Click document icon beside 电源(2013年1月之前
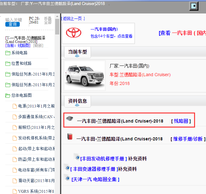Viewport: 206px width, 194px height. (15, 106)
